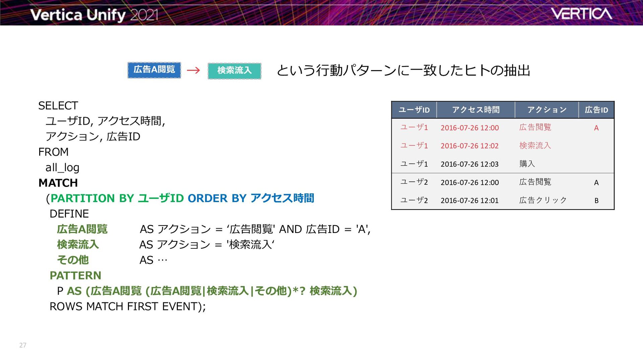Click the 広告ID column header
The height and width of the screenshot is (362, 643).
596,110
